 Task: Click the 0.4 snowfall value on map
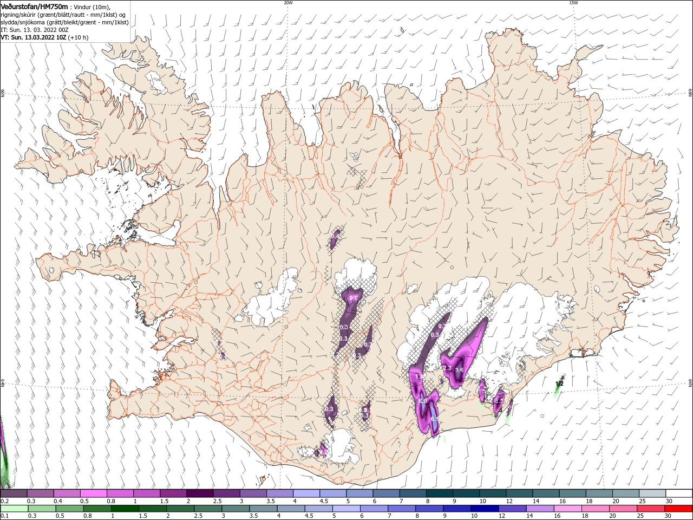tap(335, 236)
